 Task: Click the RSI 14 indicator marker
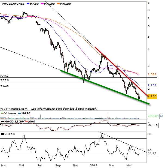coord(2,134)
